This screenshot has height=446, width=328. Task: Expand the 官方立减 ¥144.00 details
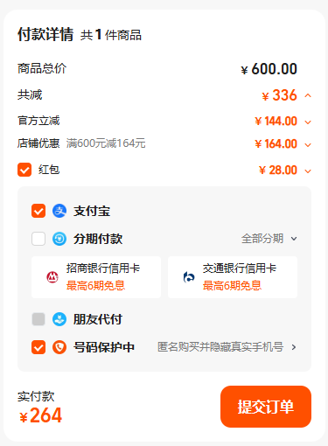[x=308, y=122]
